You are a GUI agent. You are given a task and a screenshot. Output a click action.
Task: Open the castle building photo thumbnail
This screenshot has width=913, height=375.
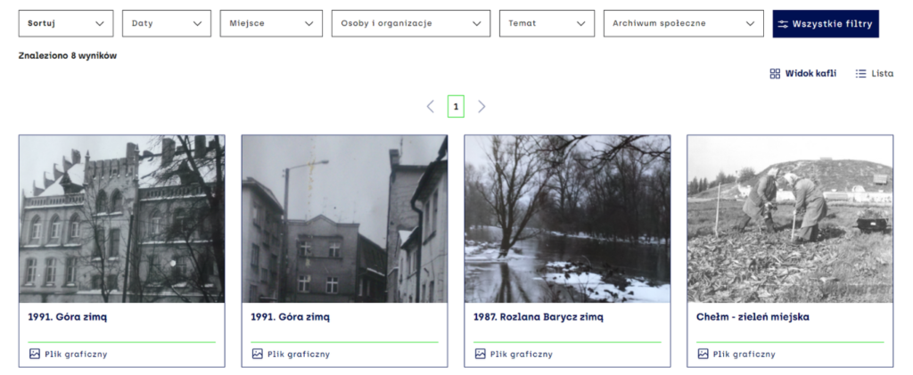click(x=121, y=218)
